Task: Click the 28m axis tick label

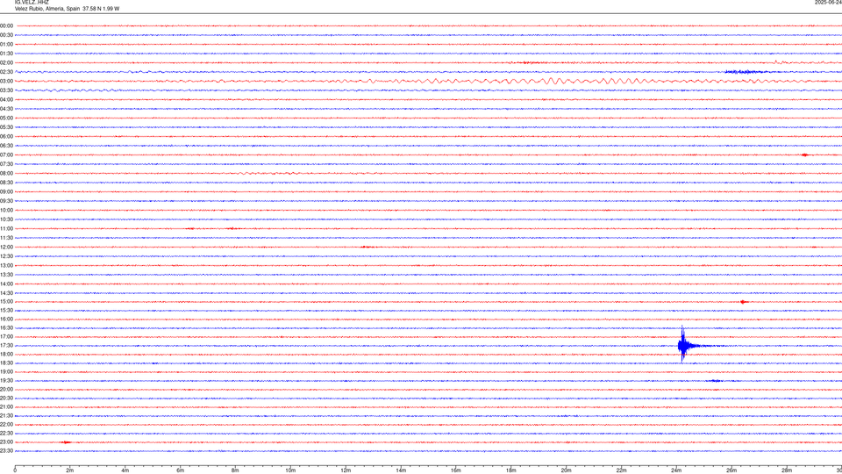Action: point(787,470)
